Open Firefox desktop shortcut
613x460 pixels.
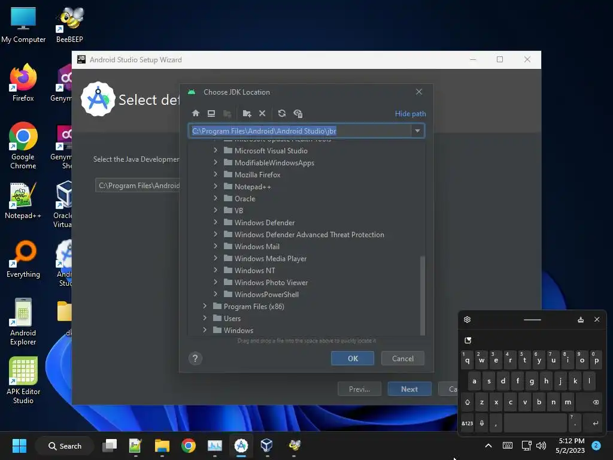23,83
